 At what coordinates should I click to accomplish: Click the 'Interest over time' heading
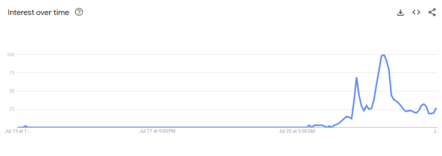pyautogui.click(x=38, y=12)
